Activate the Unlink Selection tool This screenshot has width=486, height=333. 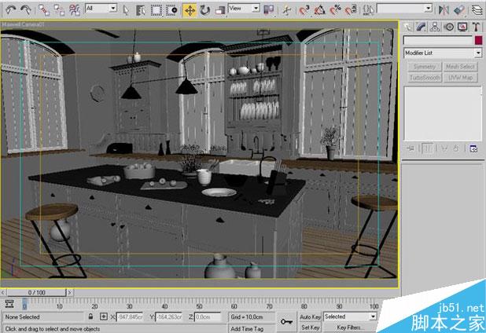coord(59,10)
